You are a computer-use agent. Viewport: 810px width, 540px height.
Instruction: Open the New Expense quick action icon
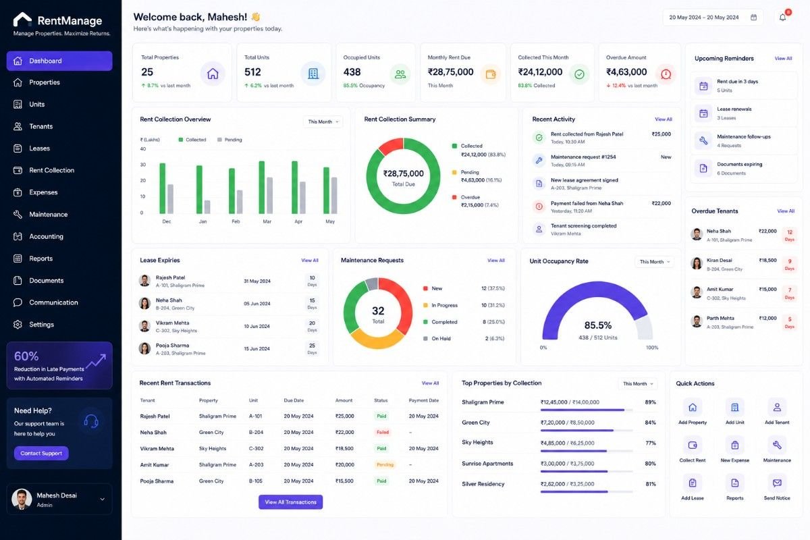[x=735, y=445]
